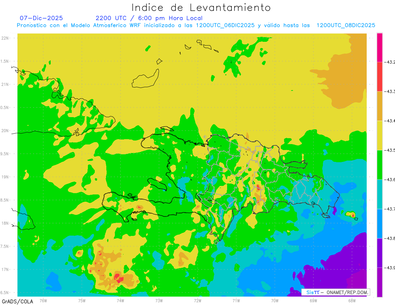The width and height of the screenshot is (395, 305).
Task: Select the red swatch in the color legend
Action: [x=380, y=76]
